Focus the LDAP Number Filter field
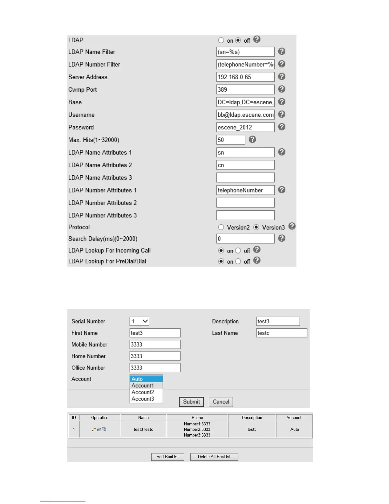The height and width of the screenshot is (504, 389). point(245,64)
